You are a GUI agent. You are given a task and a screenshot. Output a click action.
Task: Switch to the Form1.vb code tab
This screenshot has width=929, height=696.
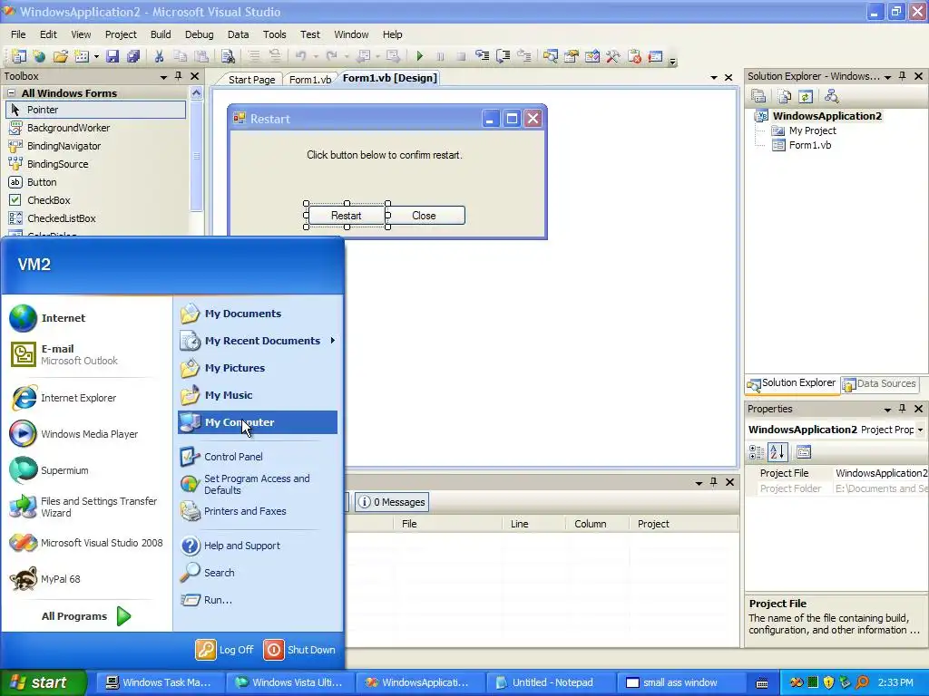(310, 80)
